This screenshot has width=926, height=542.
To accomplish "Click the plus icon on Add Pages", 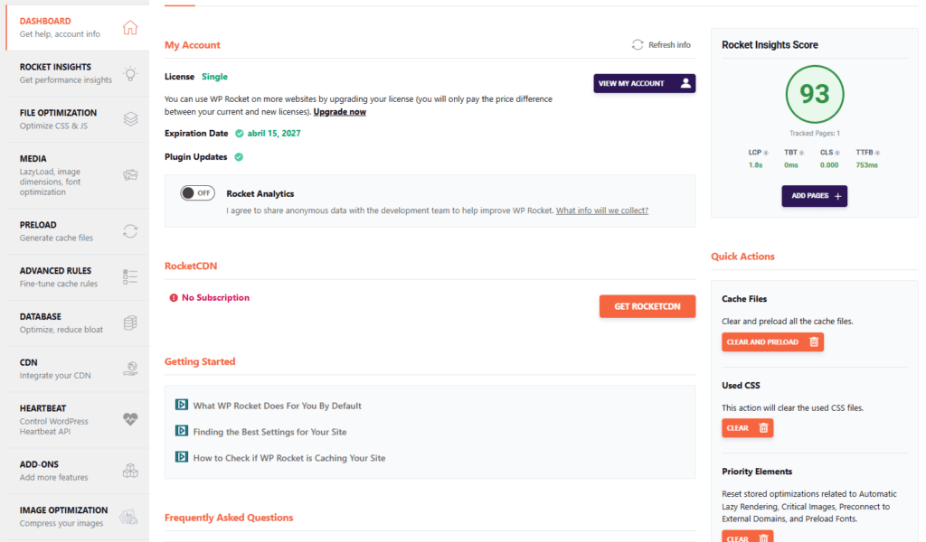I will tap(837, 196).
